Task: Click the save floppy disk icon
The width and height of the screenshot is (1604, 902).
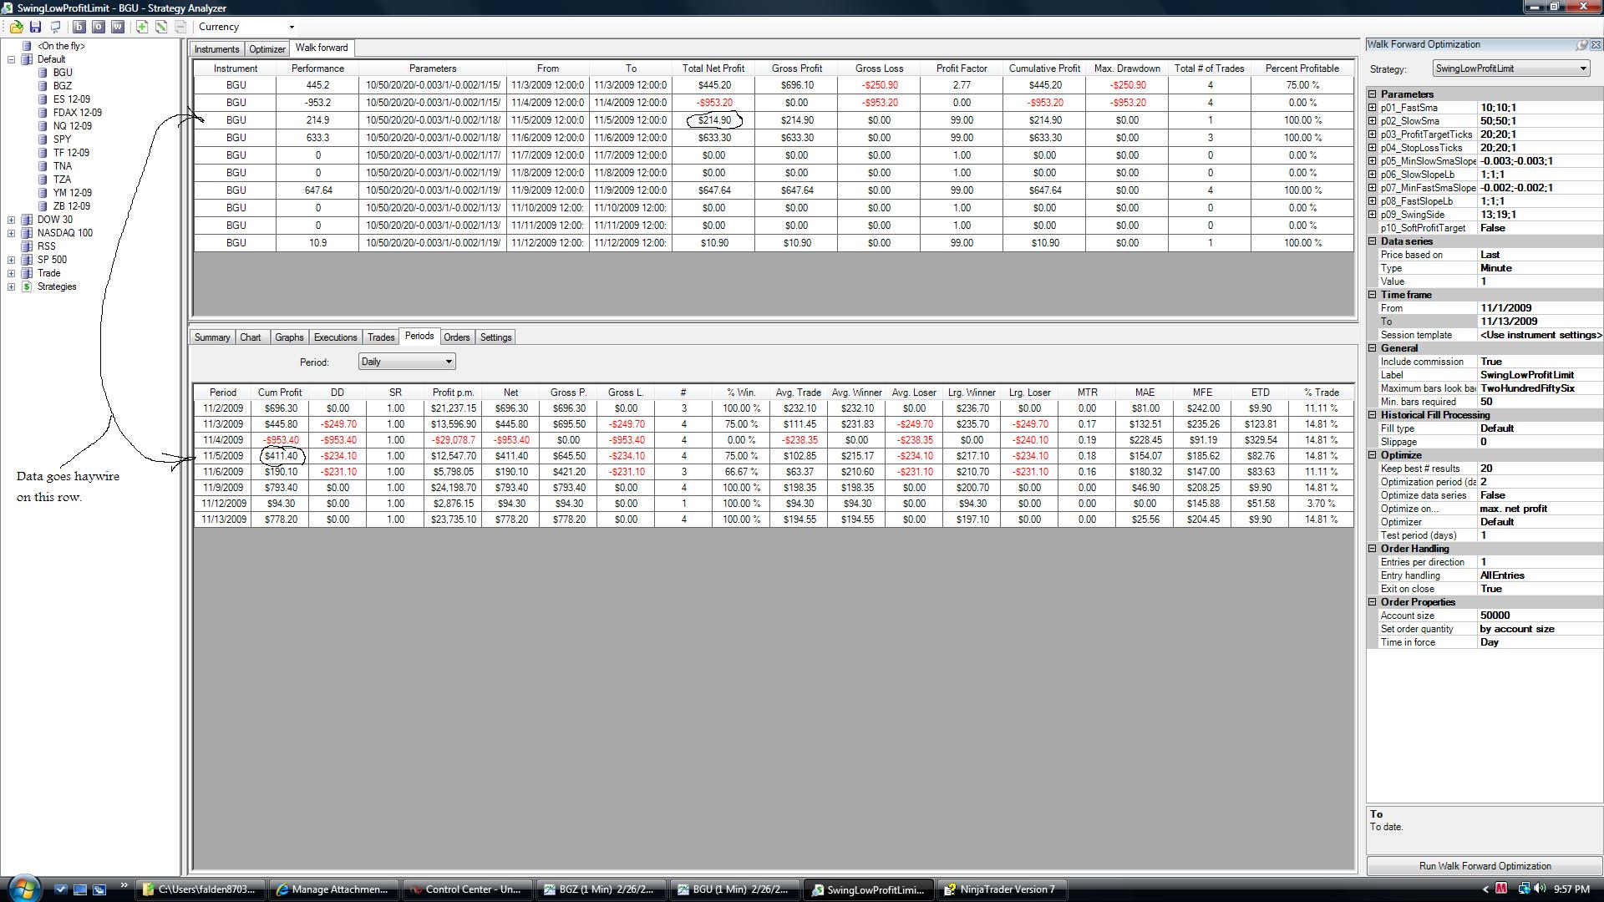Action: coord(35,27)
